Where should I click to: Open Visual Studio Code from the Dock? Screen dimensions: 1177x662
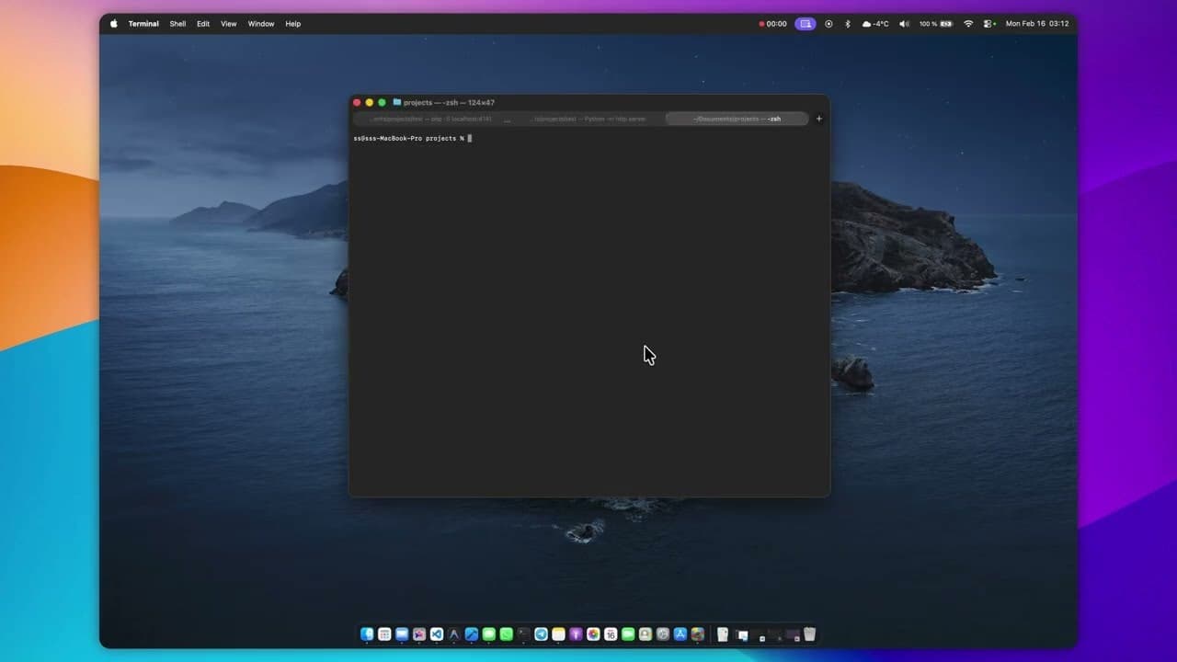[435, 634]
